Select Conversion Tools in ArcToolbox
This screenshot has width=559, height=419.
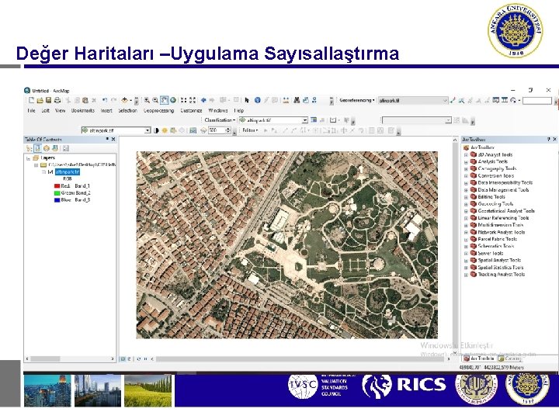coord(495,176)
